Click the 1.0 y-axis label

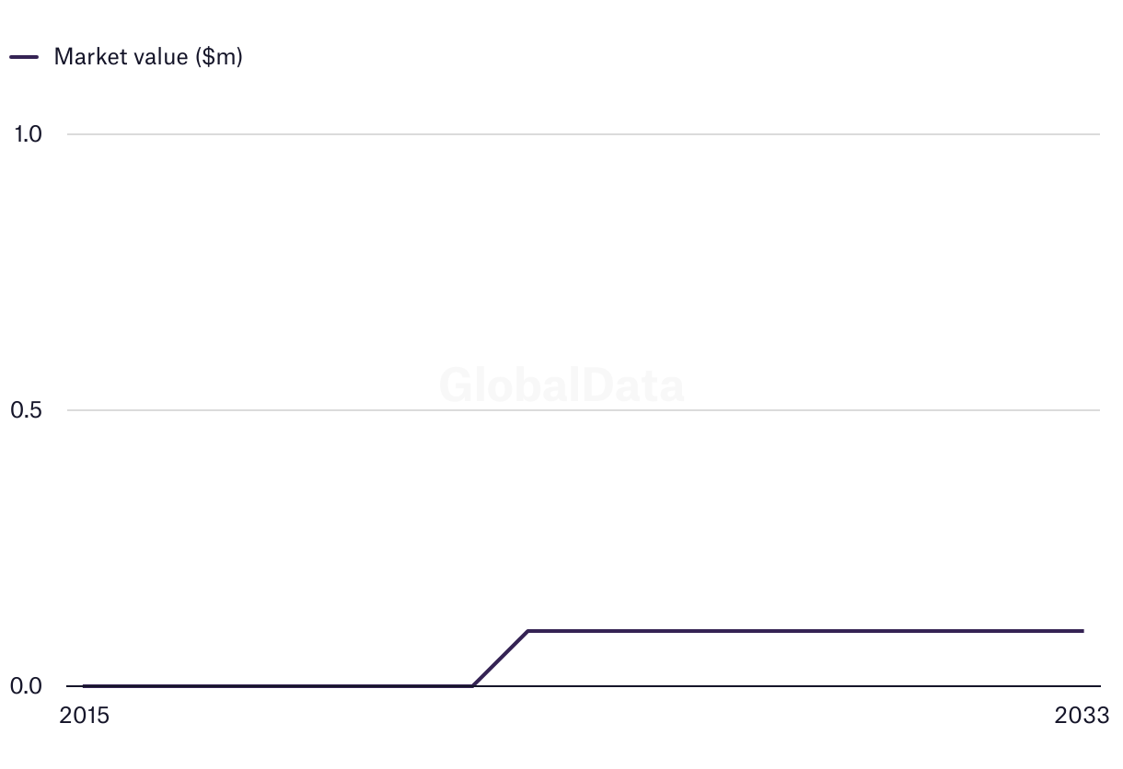pyautogui.click(x=28, y=134)
